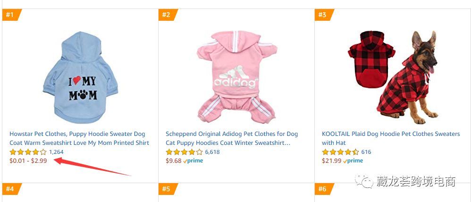
Task: Click the star rating under Howstar Pet Clothes
Action: (x=28, y=152)
